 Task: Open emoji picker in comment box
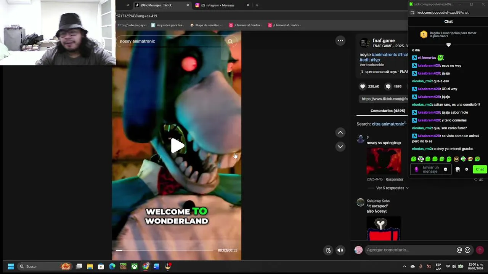tap(467, 250)
